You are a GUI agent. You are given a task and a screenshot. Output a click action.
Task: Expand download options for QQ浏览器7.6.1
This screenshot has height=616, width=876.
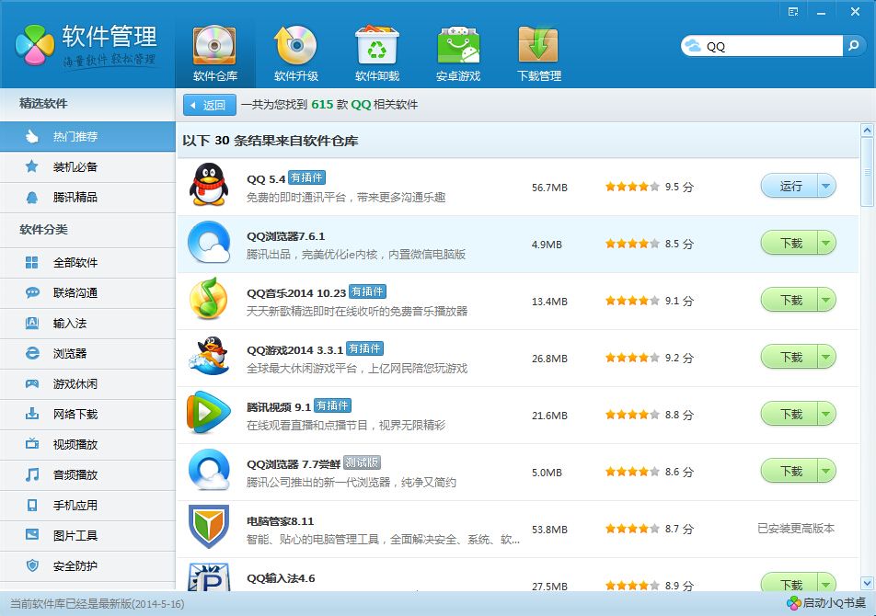point(826,244)
